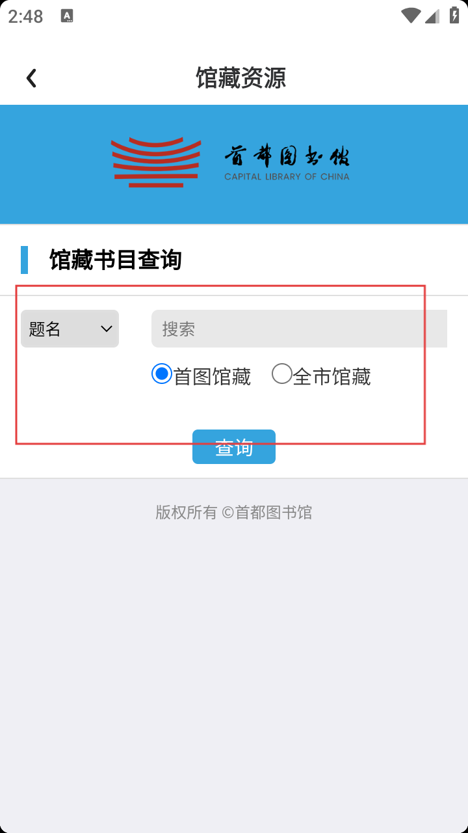The height and width of the screenshot is (833, 468).
Task: Expand dropdown via its down chevron arrow
Action: point(107,329)
